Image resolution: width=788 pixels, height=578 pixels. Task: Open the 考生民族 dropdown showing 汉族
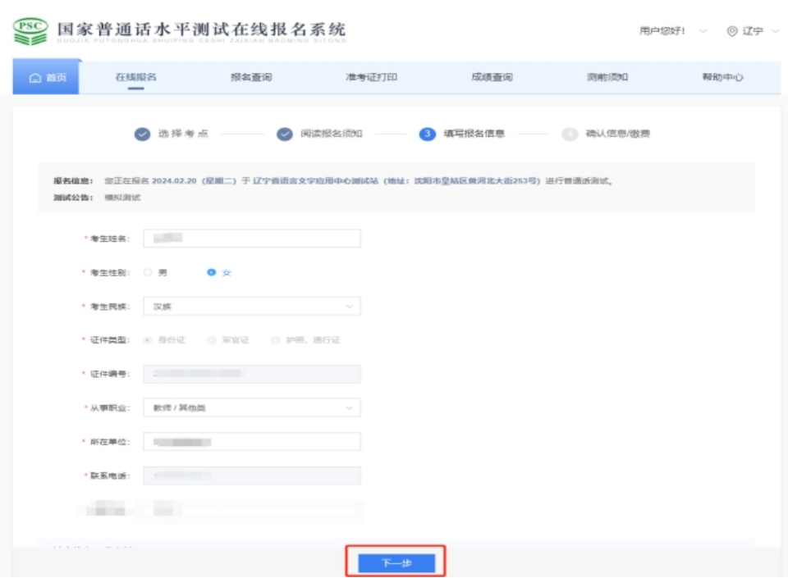point(251,307)
